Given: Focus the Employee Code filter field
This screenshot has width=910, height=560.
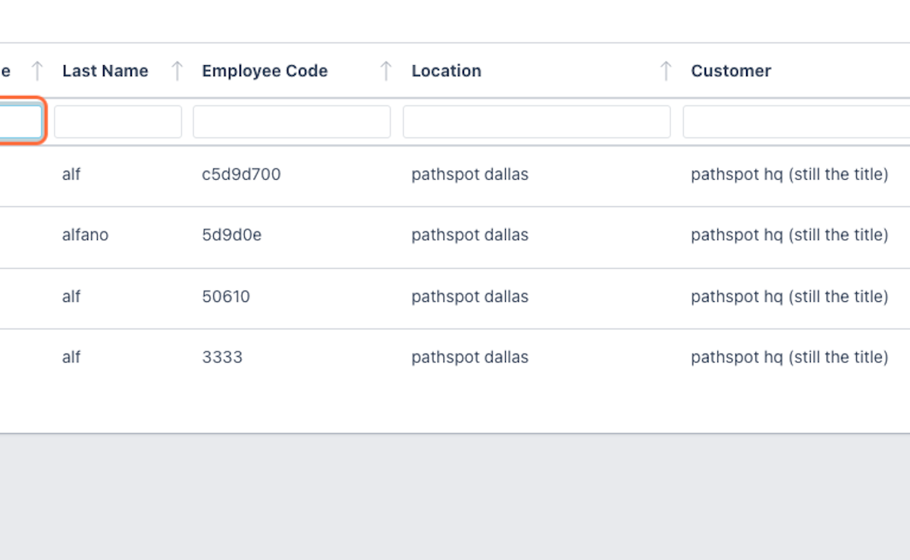Looking at the screenshot, I should 292,121.
